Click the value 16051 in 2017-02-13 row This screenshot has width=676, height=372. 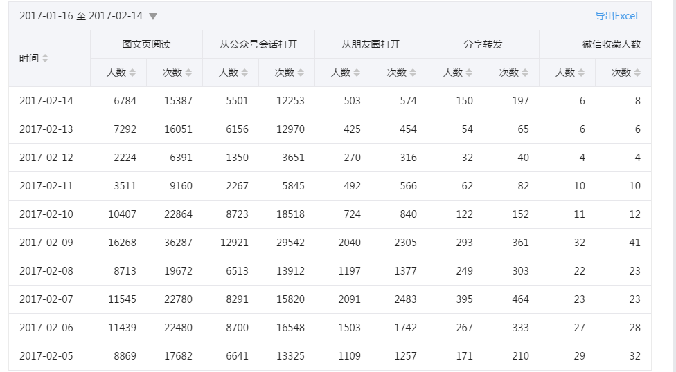(x=178, y=129)
